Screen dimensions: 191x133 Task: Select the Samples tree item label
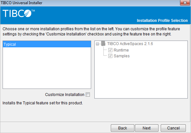(x=121, y=56)
